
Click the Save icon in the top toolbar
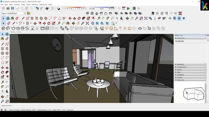coord(12,8)
